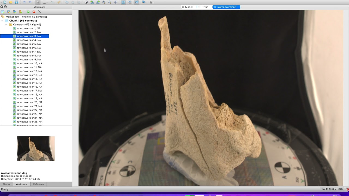
Task: Select camera rawconversion10, NA
Action: (x=29, y=63)
